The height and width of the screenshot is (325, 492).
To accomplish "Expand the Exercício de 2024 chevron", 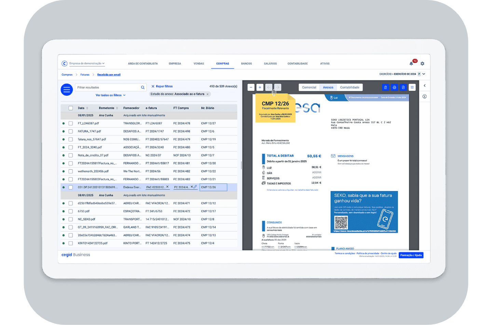I will coord(424,74).
